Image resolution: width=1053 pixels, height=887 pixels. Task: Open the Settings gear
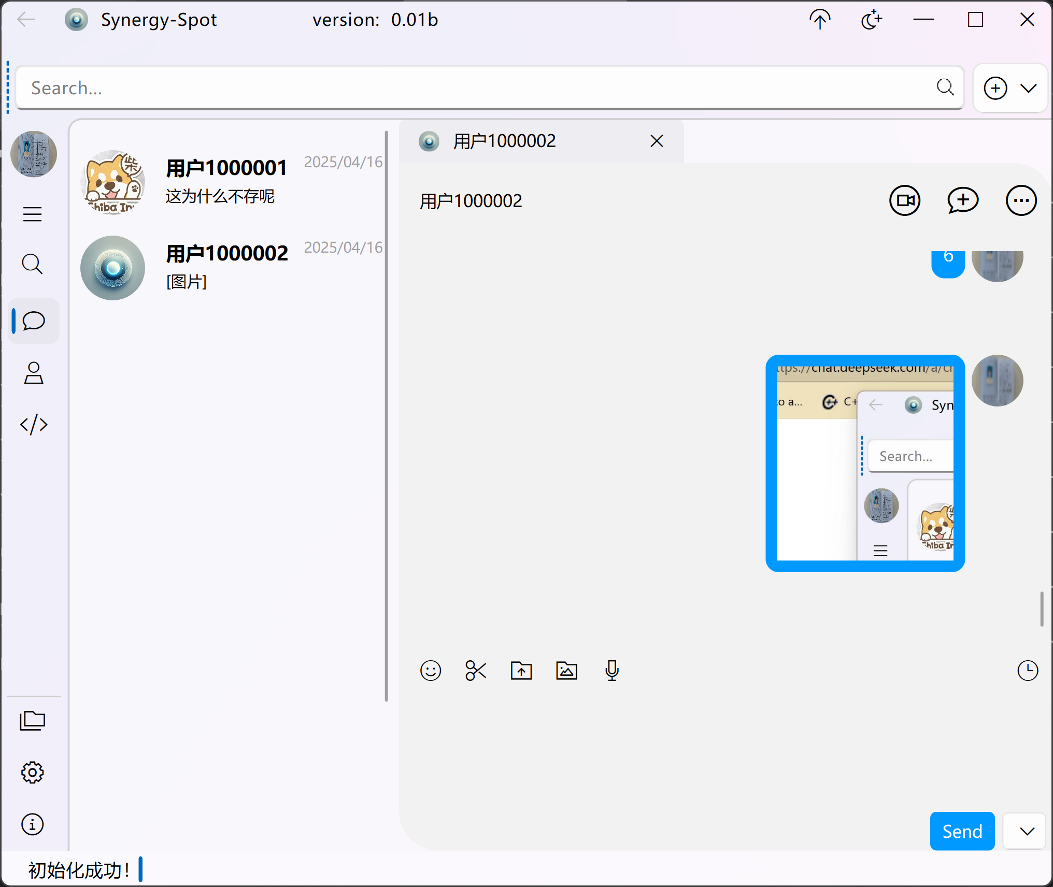pyautogui.click(x=33, y=772)
